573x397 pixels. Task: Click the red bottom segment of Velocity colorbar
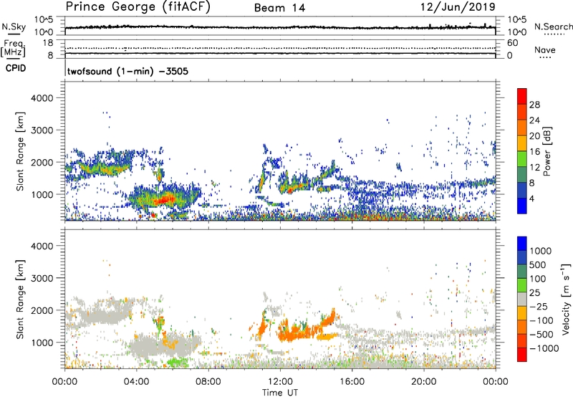(x=522, y=355)
